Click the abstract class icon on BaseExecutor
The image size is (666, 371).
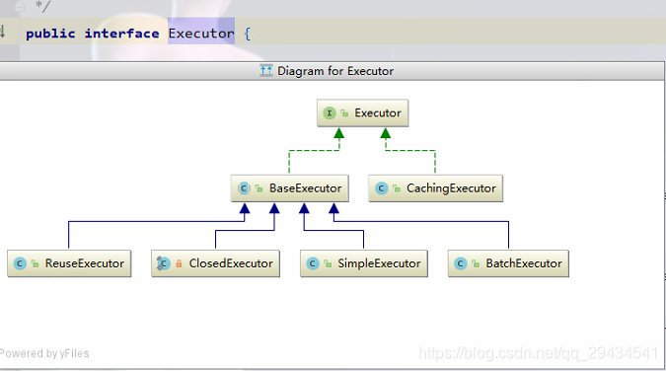[x=244, y=188]
